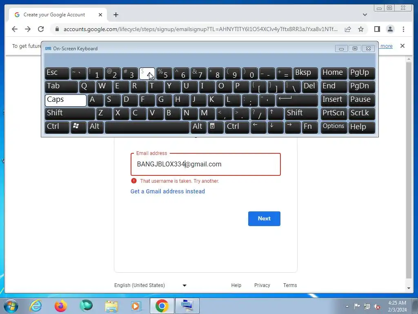Toggle the Fn key on keyboard

[x=310, y=127]
